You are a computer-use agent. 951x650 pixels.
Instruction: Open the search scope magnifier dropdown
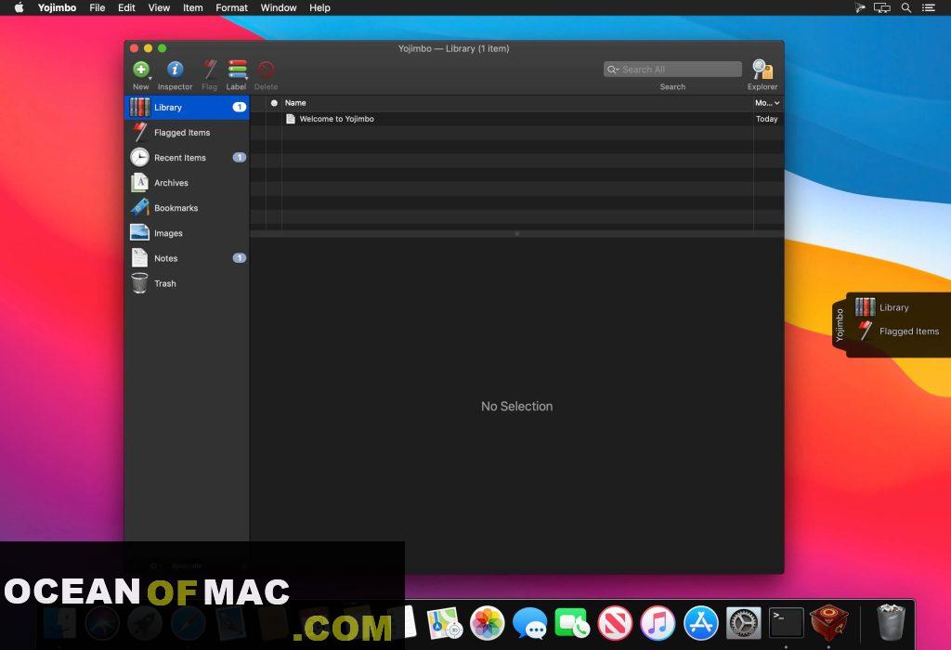point(613,69)
